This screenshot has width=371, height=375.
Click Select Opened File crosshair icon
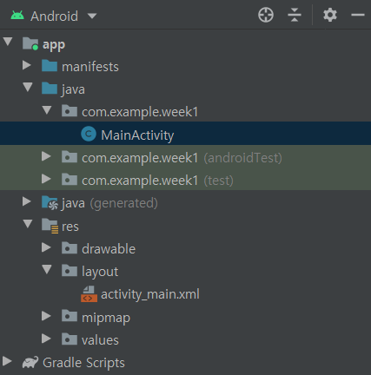pos(266,15)
